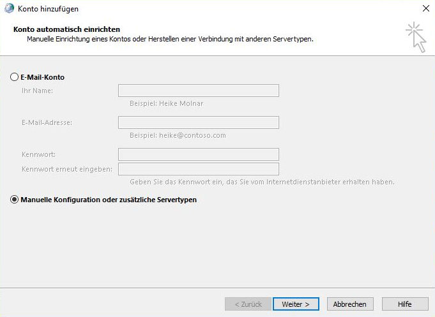435x317 pixels.
Task: Click the example text 'Beispiel: Heike Molnar'
Action: pos(166,103)
